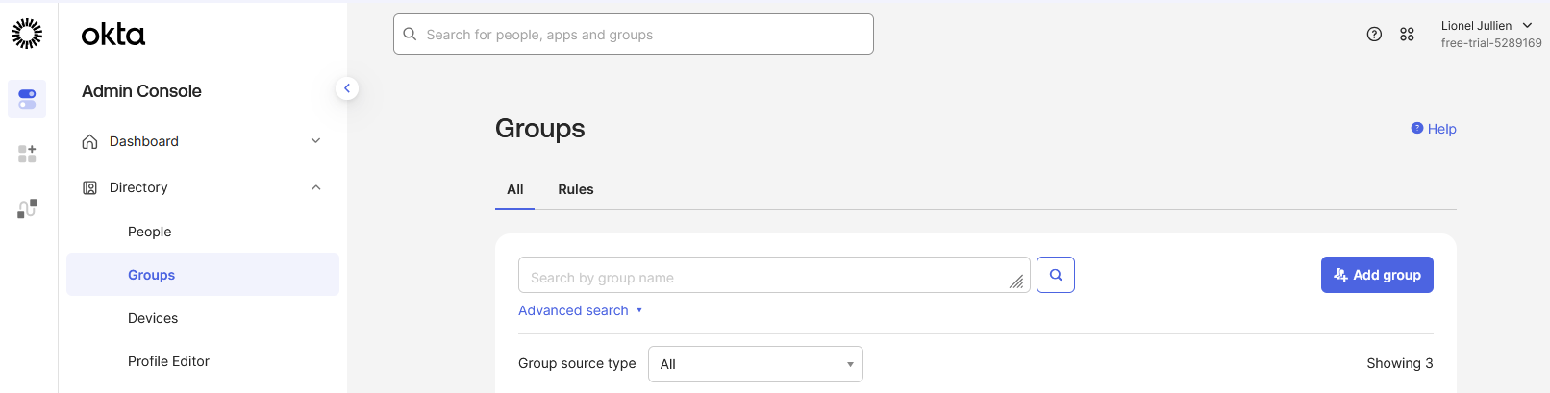The width and height of the screenshot is (1550, 393).
Task: Open the app grid icon in header
Action: pyautogui.click(x=1407, y=35)
